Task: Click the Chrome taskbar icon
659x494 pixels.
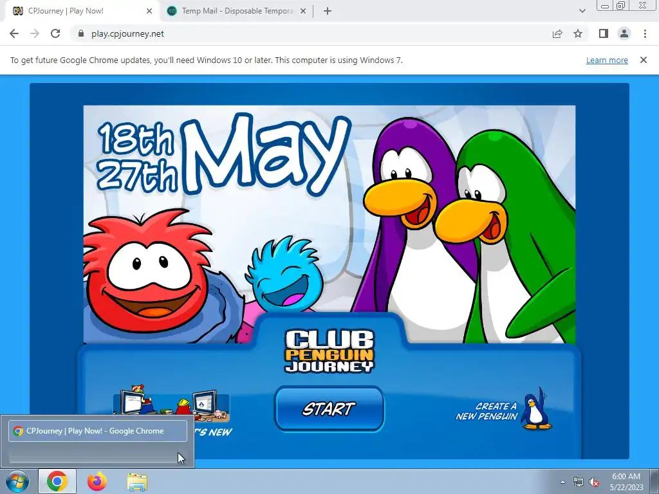Action: pos(57,481)
